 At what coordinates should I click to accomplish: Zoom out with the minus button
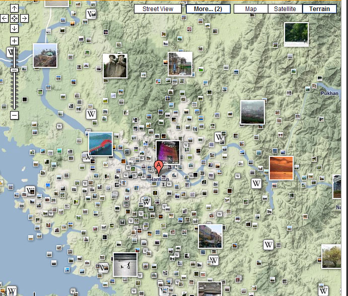(x=14, y=115)
